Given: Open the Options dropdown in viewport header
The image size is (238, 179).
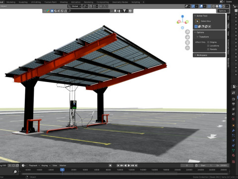Looking at the screenshot, I should coord(223,11).
